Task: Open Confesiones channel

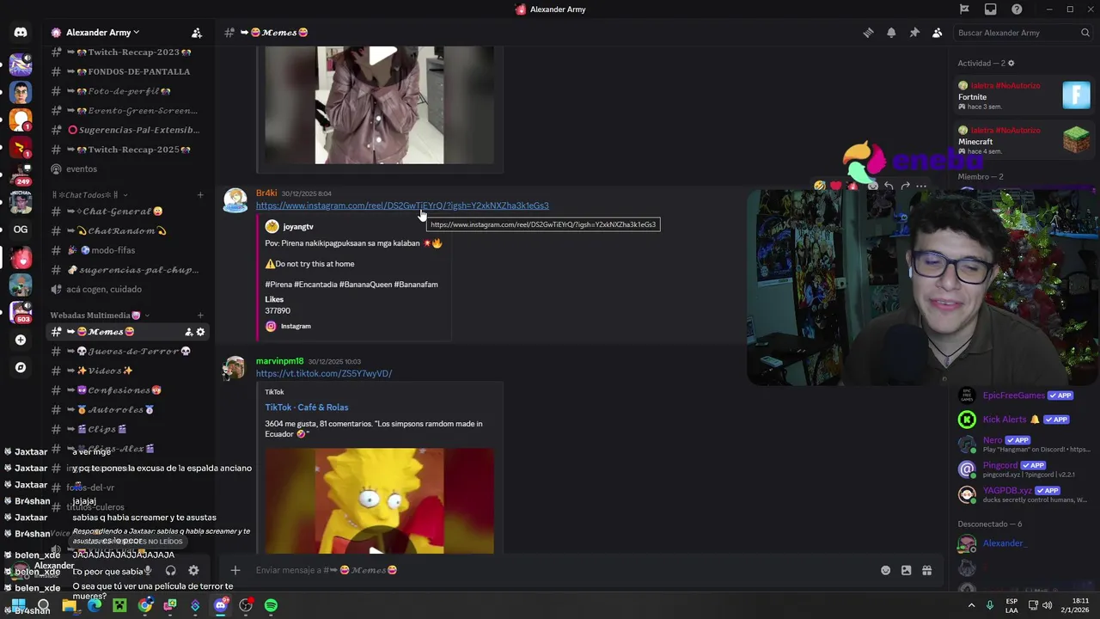Action: pyautogui.click(x=127, y=390)
